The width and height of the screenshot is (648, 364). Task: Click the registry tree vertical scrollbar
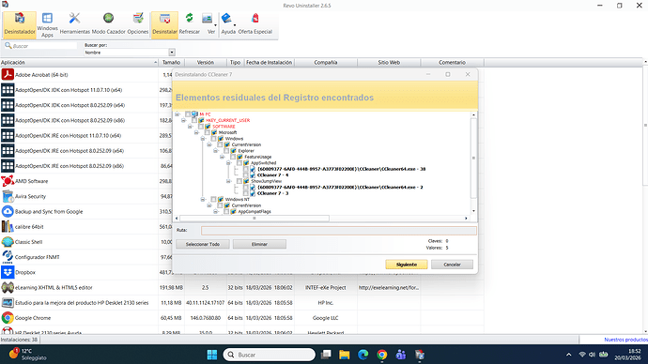coord(473,158)
